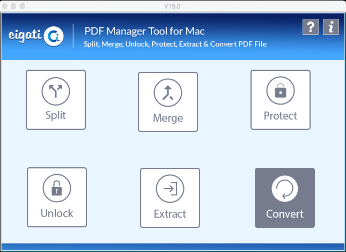This screenshot has width=346, height=252.
Task: Click the "Merge" text label
Action: 168,118
